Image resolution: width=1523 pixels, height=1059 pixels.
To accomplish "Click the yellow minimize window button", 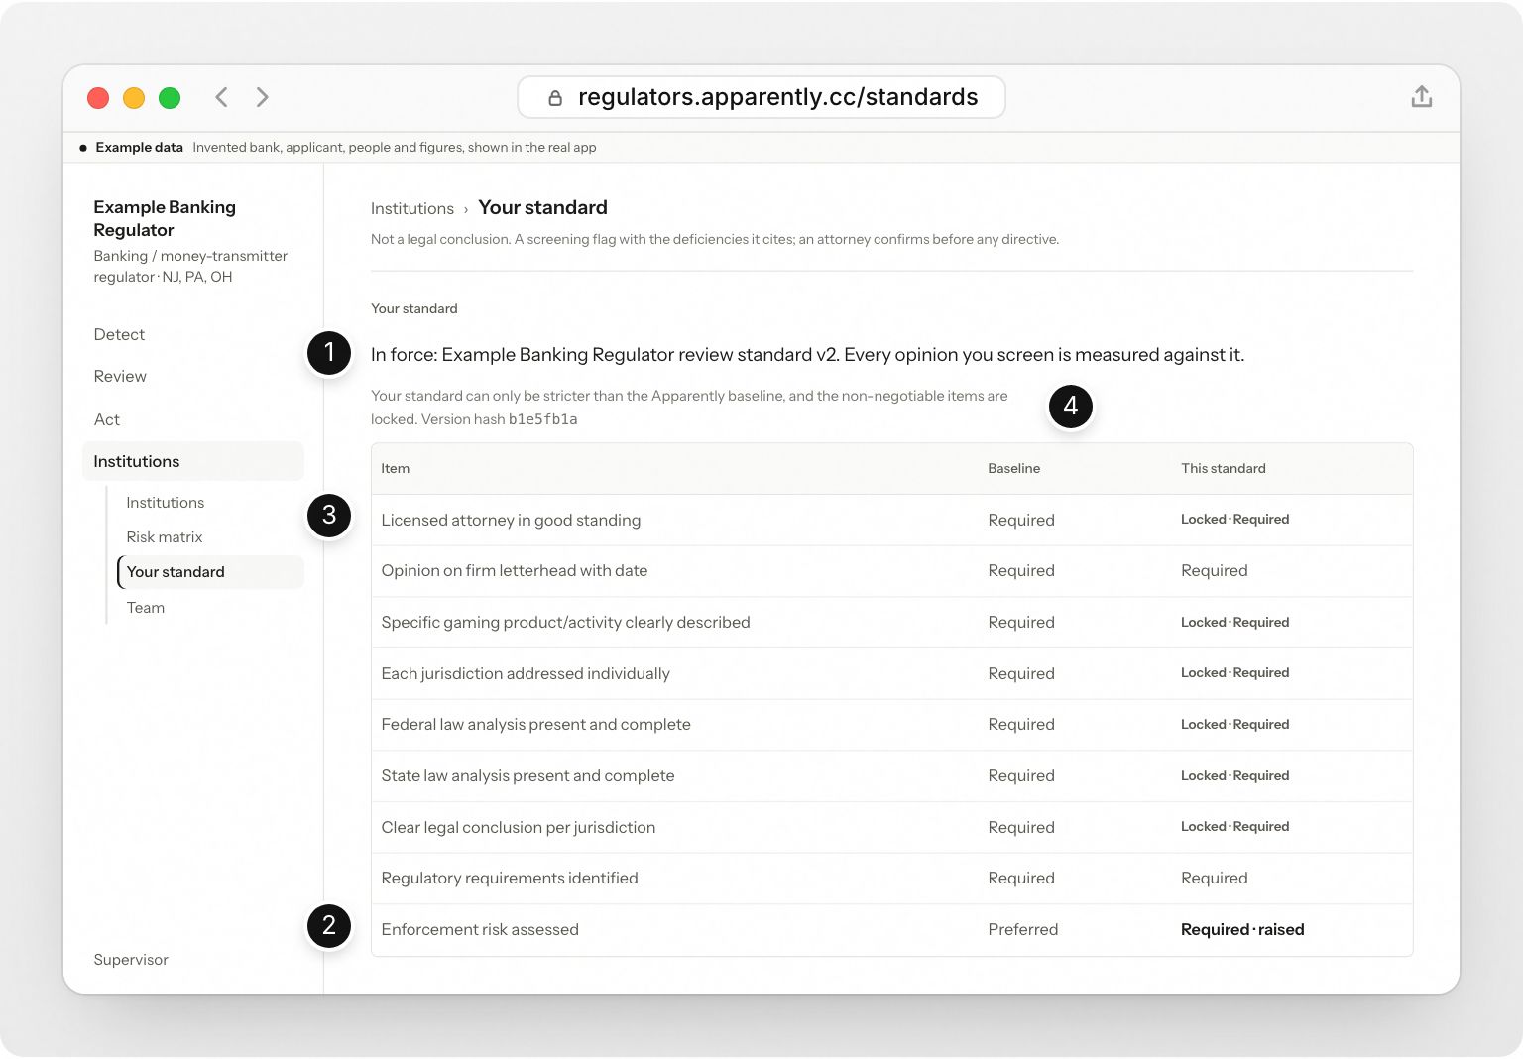I will (134, 97).
